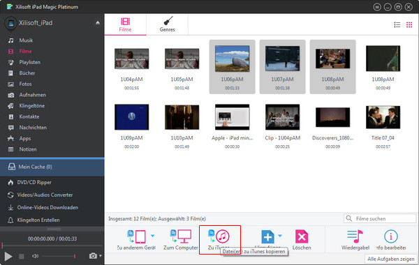Image resolution: width=419 pixels, height=265 pixels.
Task: Select Clip - 1U04pAM thumbnail
Action: point(282,117)
